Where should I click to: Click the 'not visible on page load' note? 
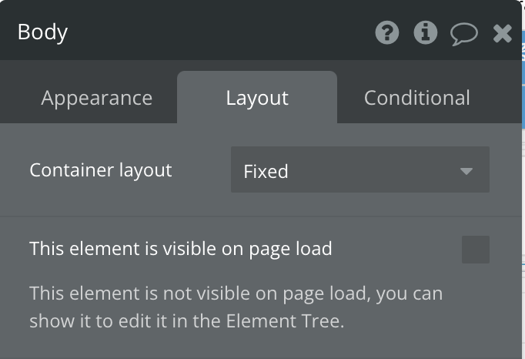tap(236, 307)
